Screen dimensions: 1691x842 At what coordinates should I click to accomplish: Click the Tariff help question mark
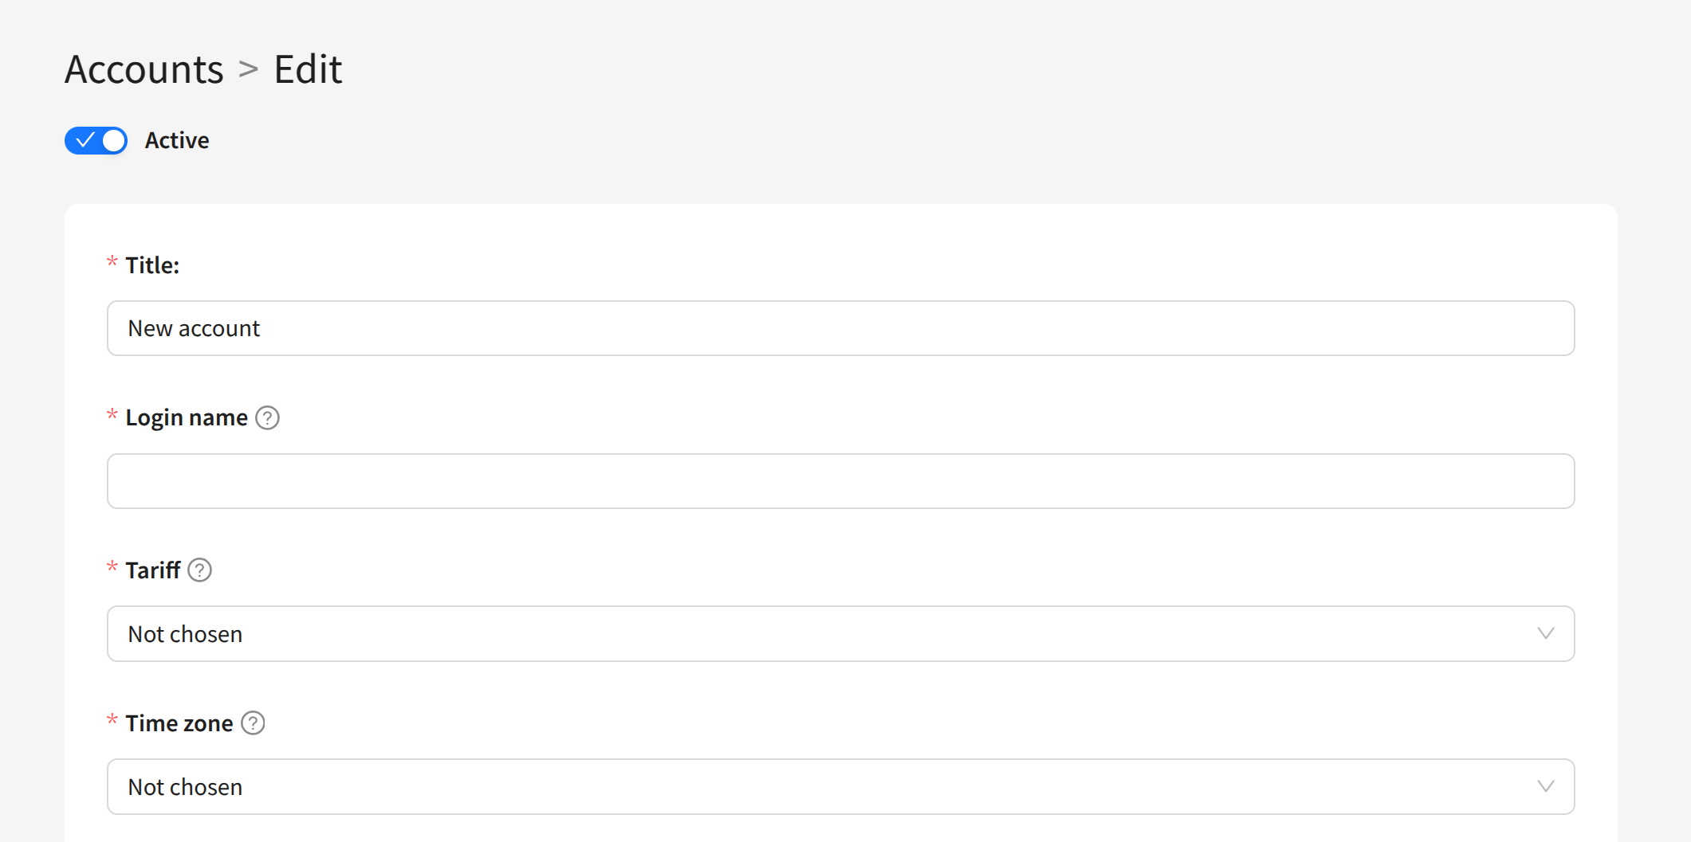(x=199, y=570)
